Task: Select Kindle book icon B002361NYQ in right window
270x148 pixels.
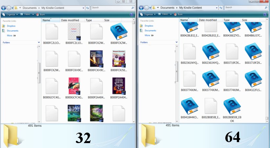Action: [x=211, y=51]
